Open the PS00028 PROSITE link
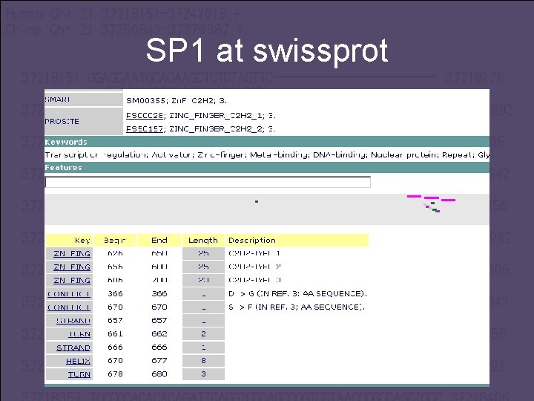Screen dimensions: 534x401 coord(145,116)
